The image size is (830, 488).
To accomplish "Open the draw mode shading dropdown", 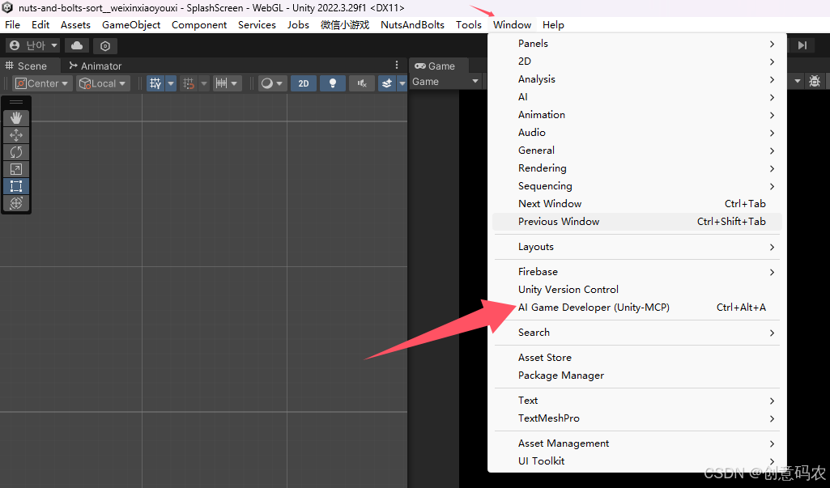I will pos(272,83).
